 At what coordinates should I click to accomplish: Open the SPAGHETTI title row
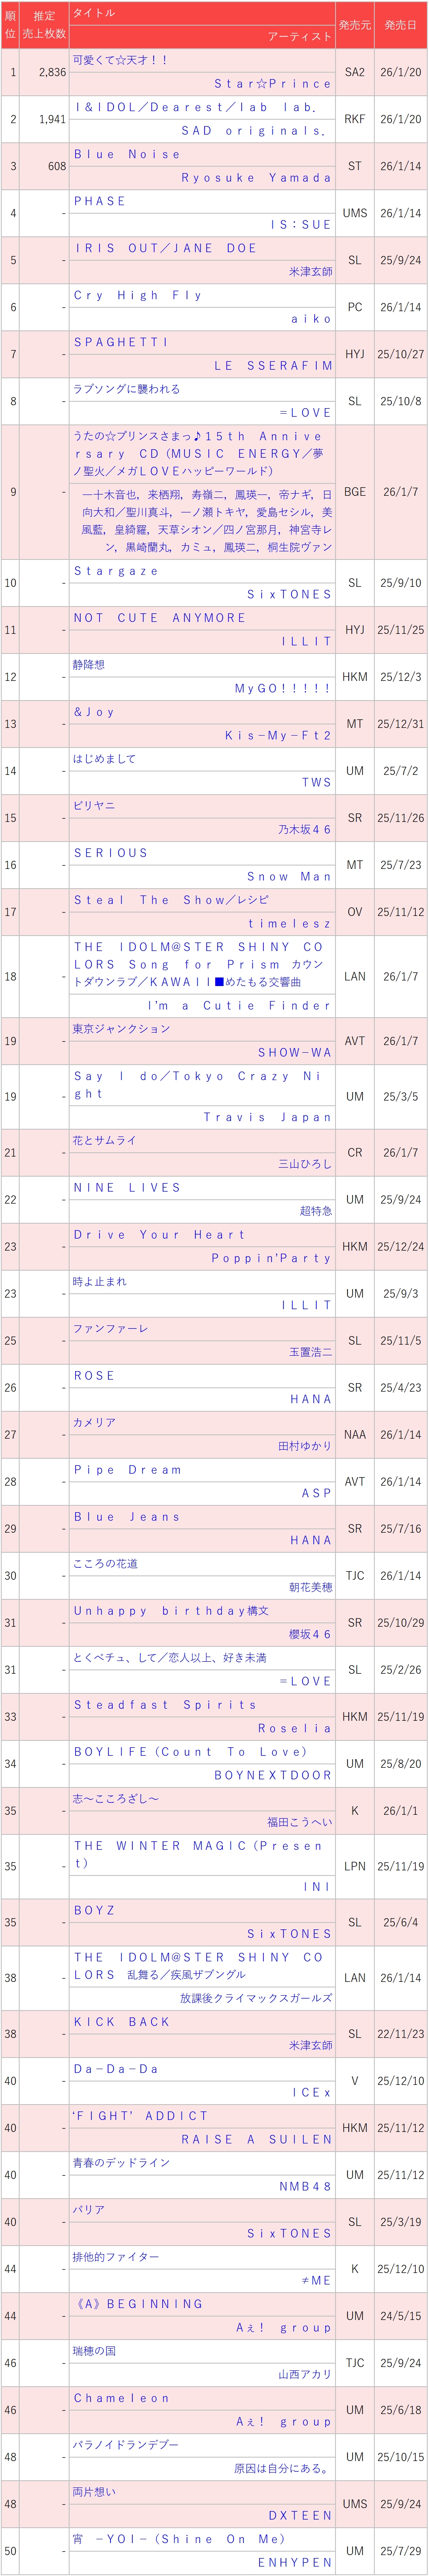click(121, 342)
